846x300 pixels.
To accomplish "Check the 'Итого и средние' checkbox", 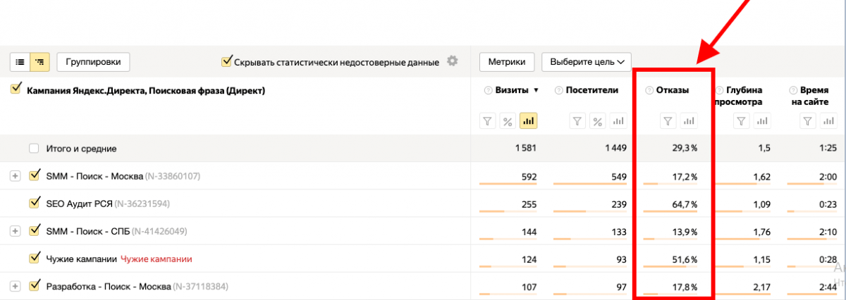I will tap(34, 149).
